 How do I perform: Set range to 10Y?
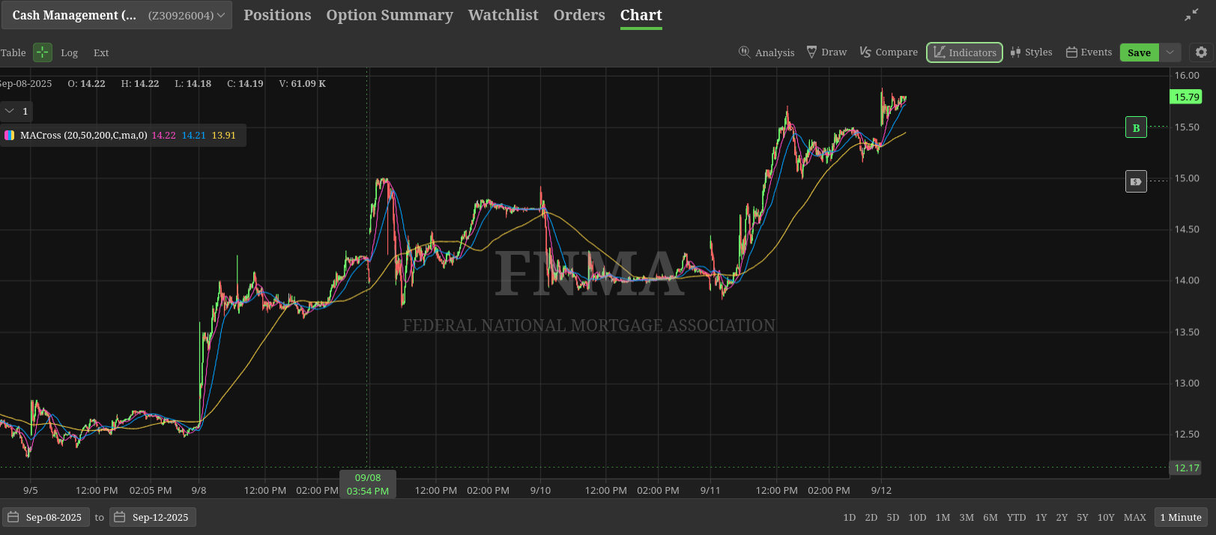click(x=1106, y=518)
